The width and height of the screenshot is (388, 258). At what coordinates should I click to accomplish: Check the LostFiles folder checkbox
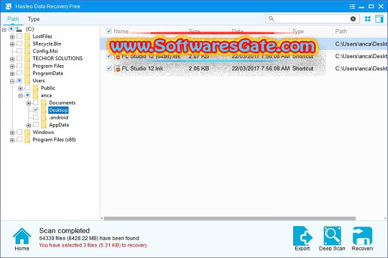click(19, 37)
